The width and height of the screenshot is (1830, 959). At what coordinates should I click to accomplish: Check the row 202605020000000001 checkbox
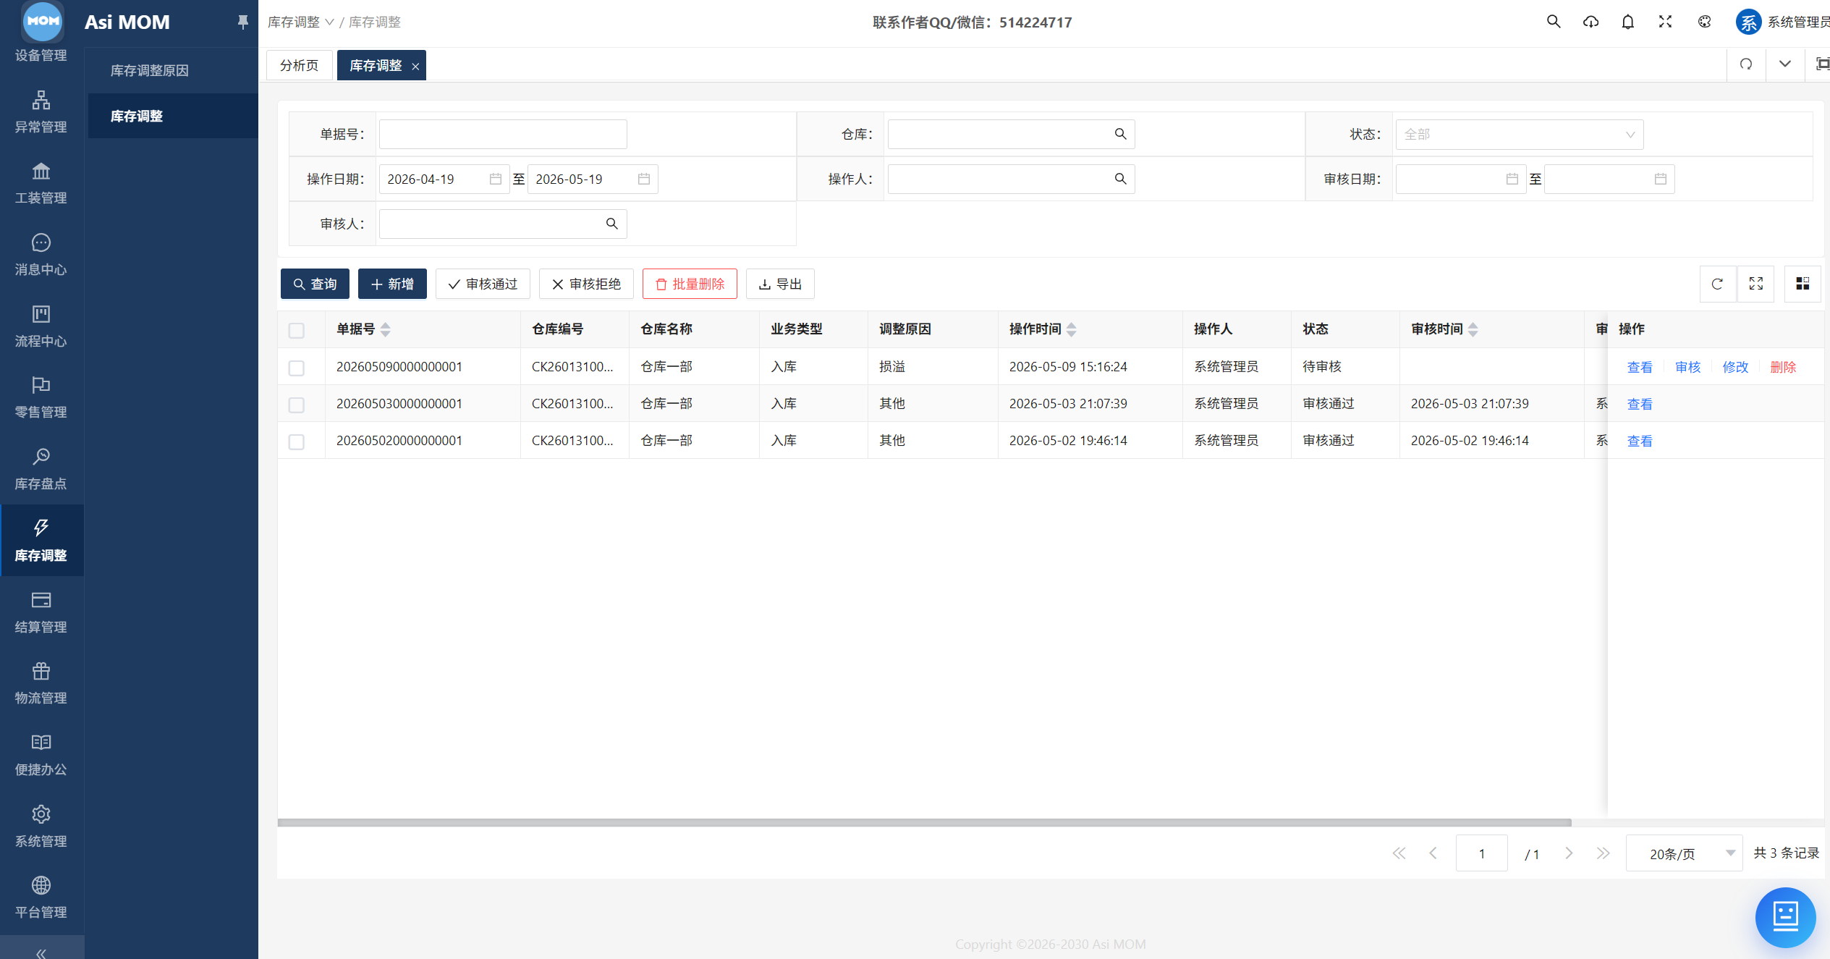click(x=297, y=442)
